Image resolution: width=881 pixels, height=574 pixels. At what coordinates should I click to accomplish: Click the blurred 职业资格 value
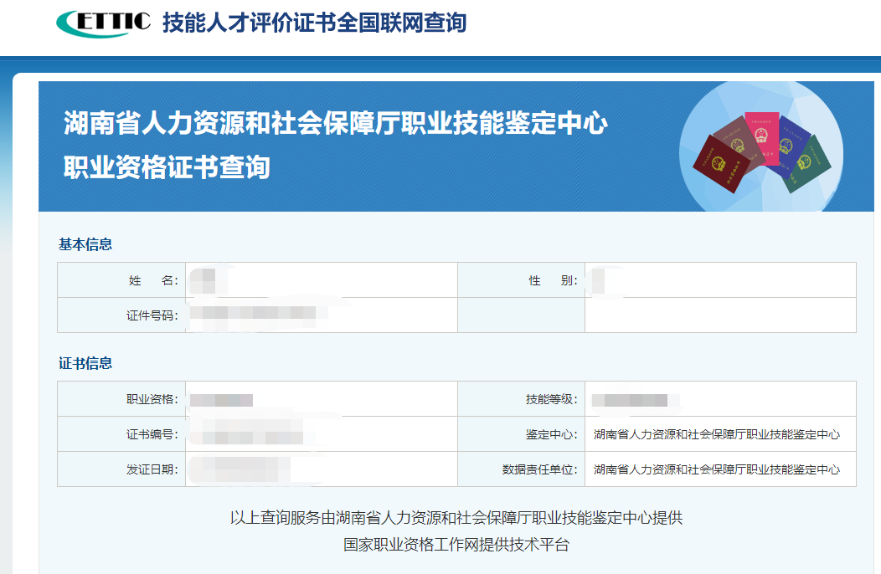(221, 400)
